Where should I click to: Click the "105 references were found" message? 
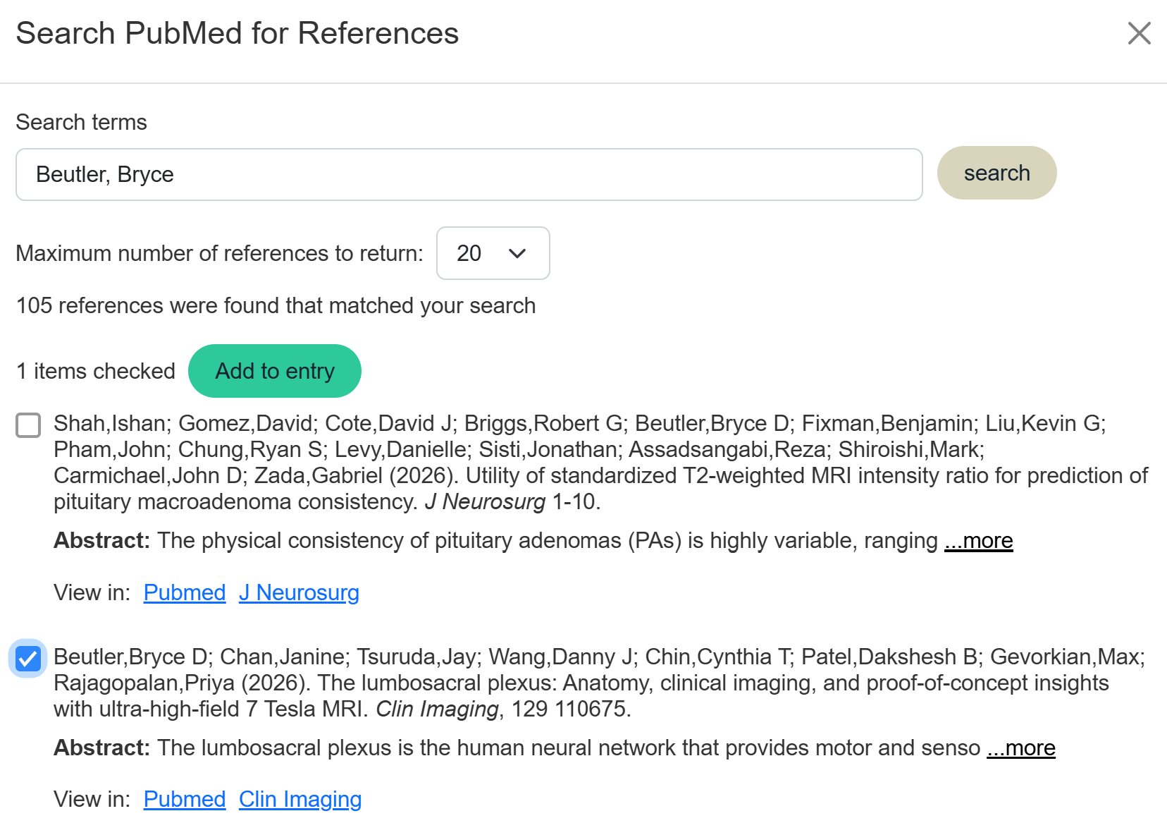276,305
